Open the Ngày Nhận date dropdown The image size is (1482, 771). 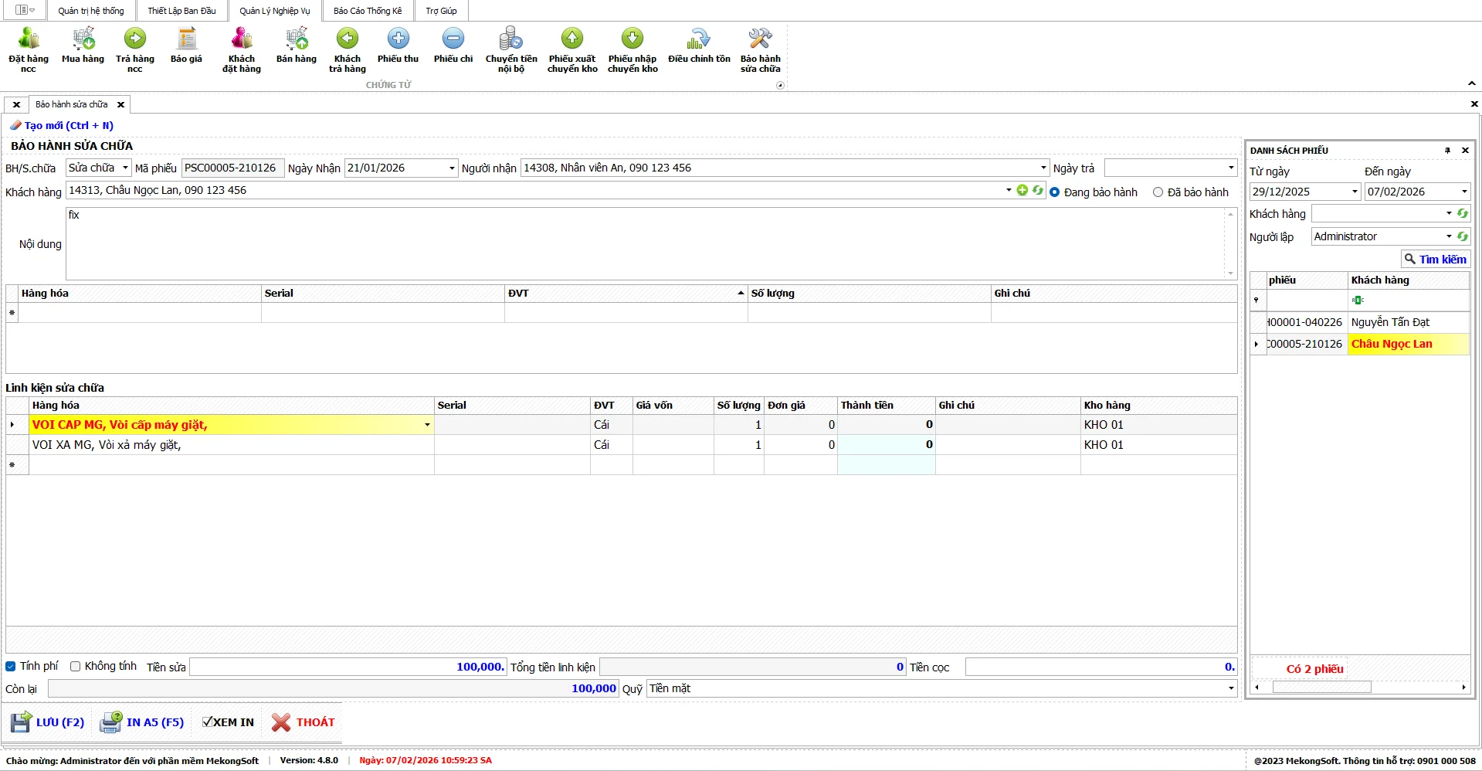point(452,168)
